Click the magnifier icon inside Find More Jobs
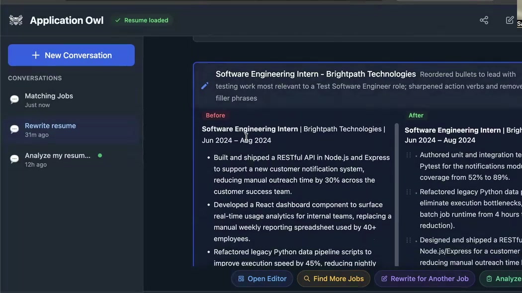Image resolution: width=522 pixels, height=293 pixels. [307, 279]
